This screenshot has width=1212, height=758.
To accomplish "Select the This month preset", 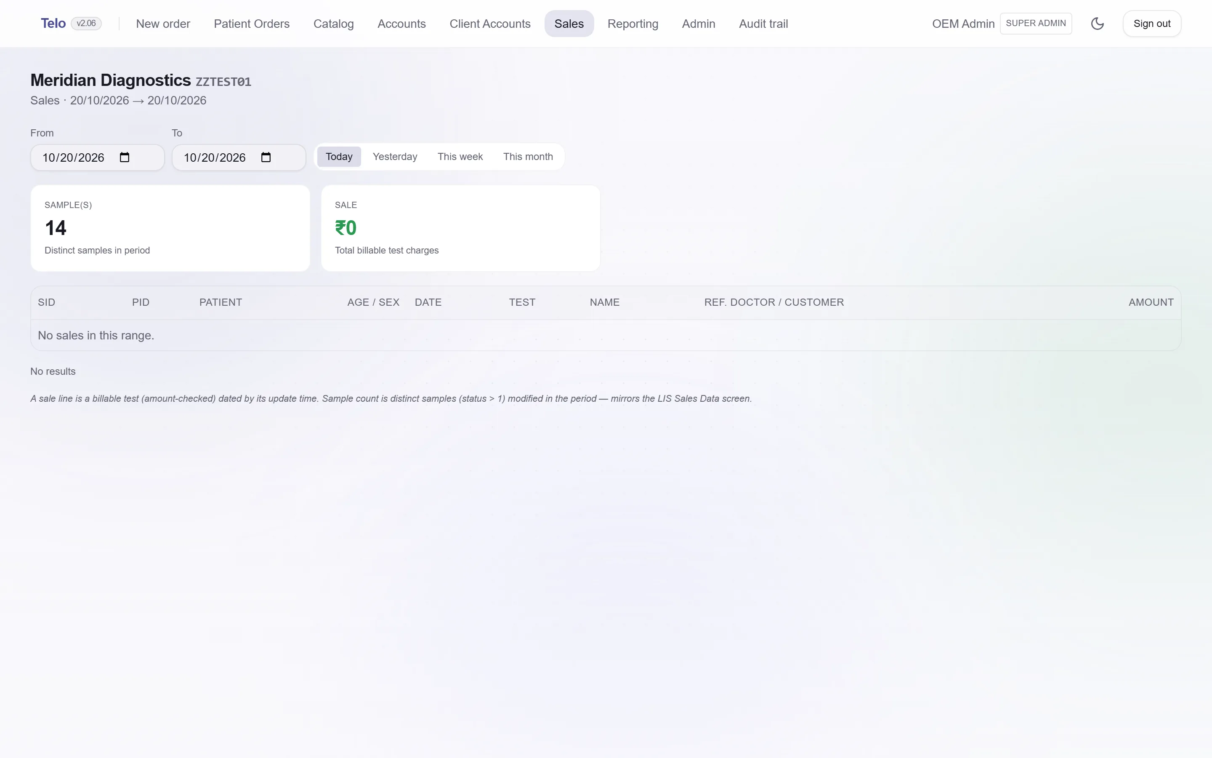I will 528,156.
